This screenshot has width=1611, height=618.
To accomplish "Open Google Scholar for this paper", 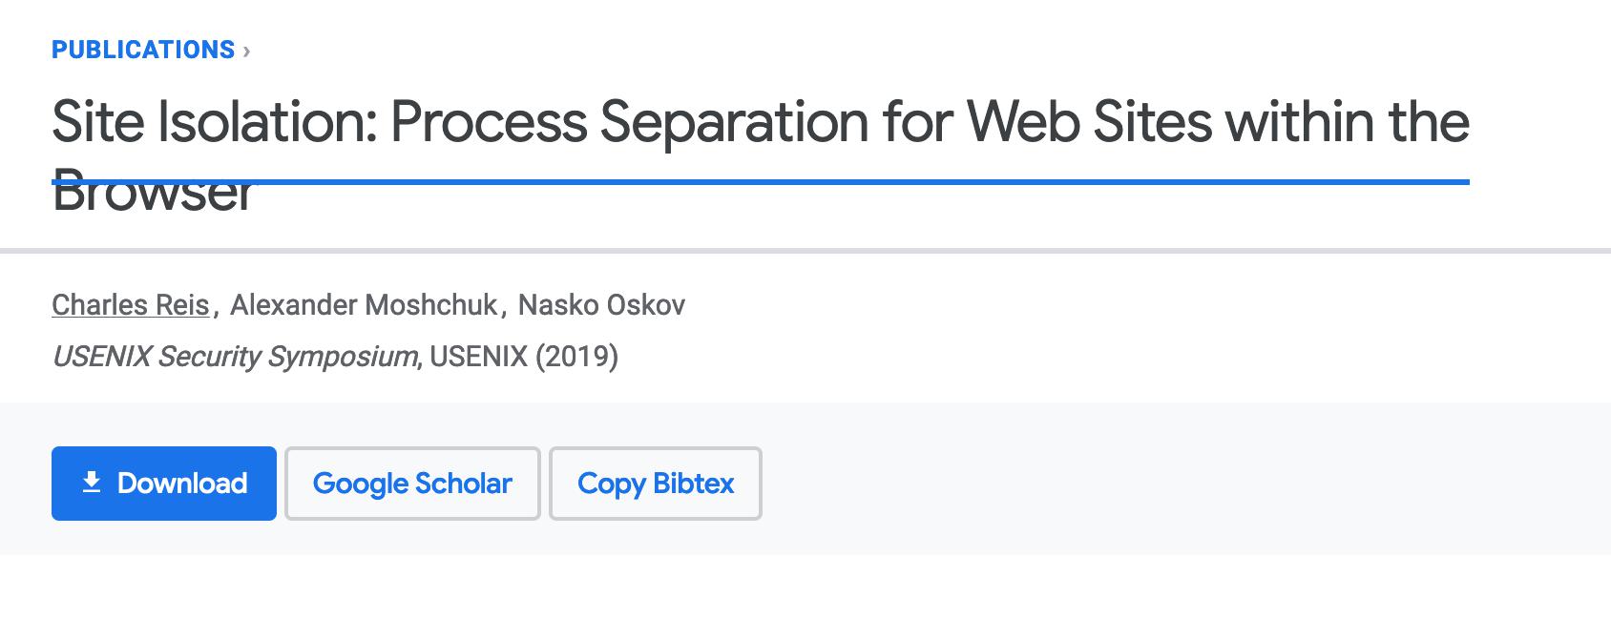I will (x=412, y=484).
